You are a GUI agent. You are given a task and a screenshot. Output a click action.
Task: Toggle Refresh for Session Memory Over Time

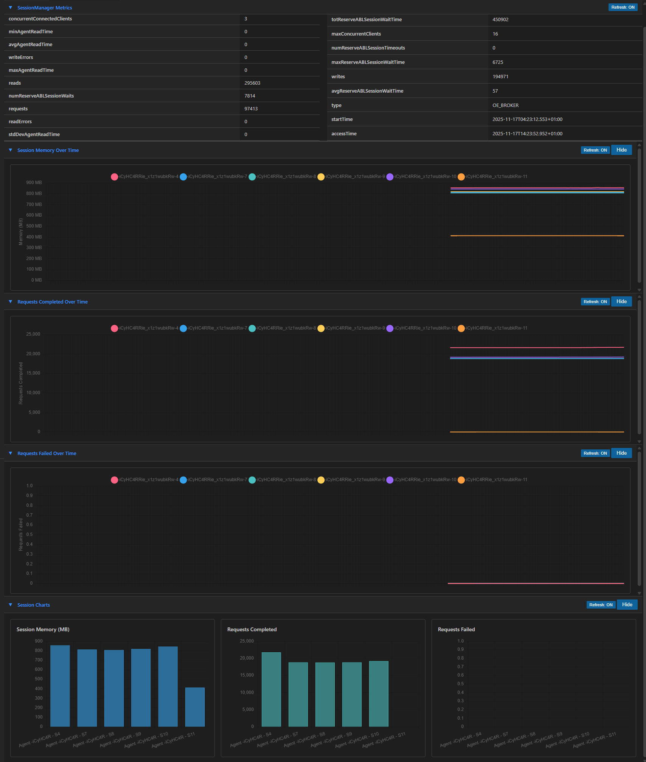coord(595,150)
